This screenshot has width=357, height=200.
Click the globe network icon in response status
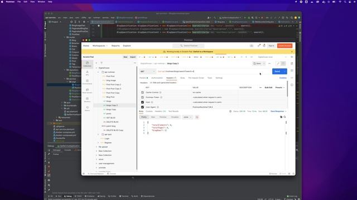[x=230, y=111]
